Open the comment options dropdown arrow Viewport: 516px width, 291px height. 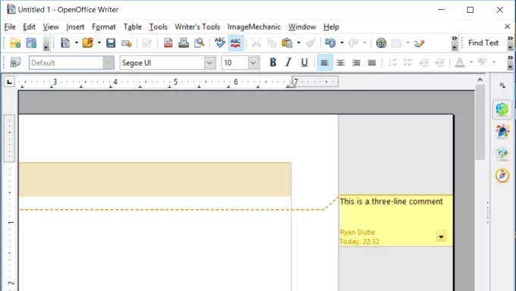441,236
